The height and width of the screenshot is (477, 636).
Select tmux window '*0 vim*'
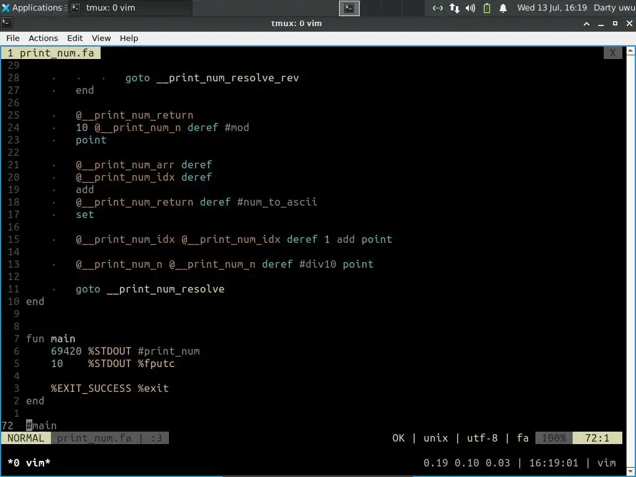[29, 463]
